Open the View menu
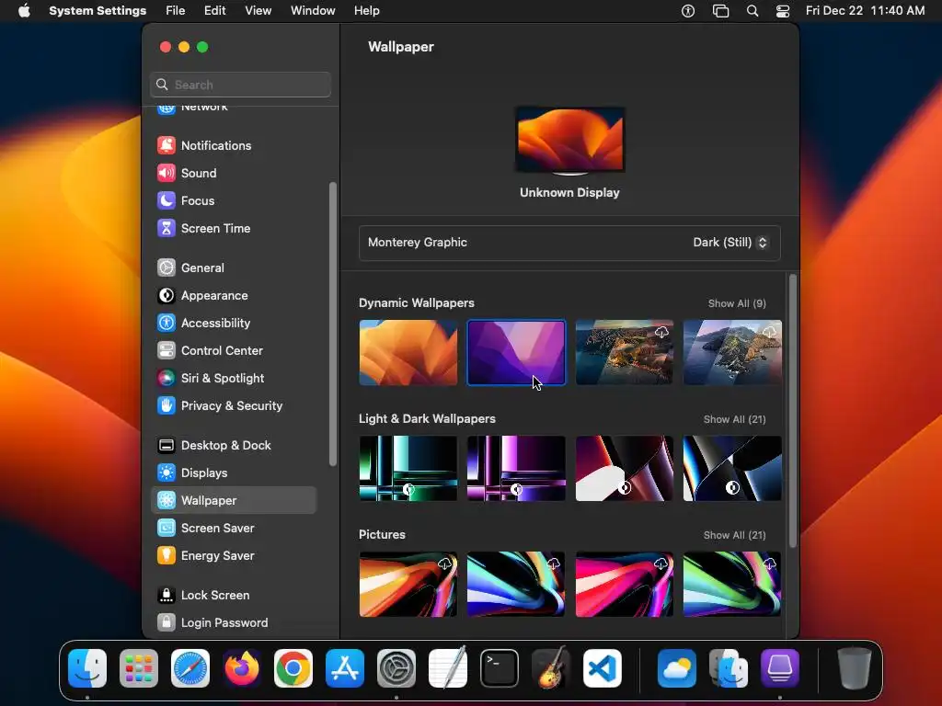This screenshot has width=942, height=706. point(258,11)
